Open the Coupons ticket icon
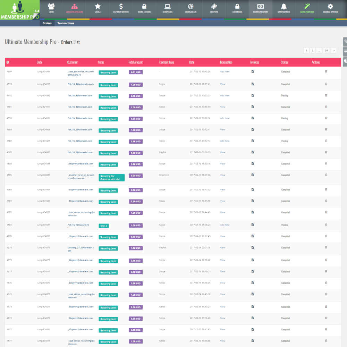 (x=214, y=8)
